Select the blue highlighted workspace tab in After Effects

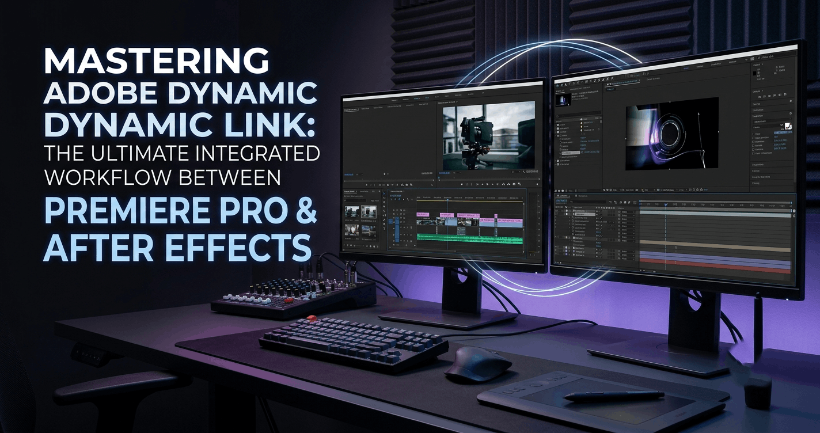coord(686,68)
